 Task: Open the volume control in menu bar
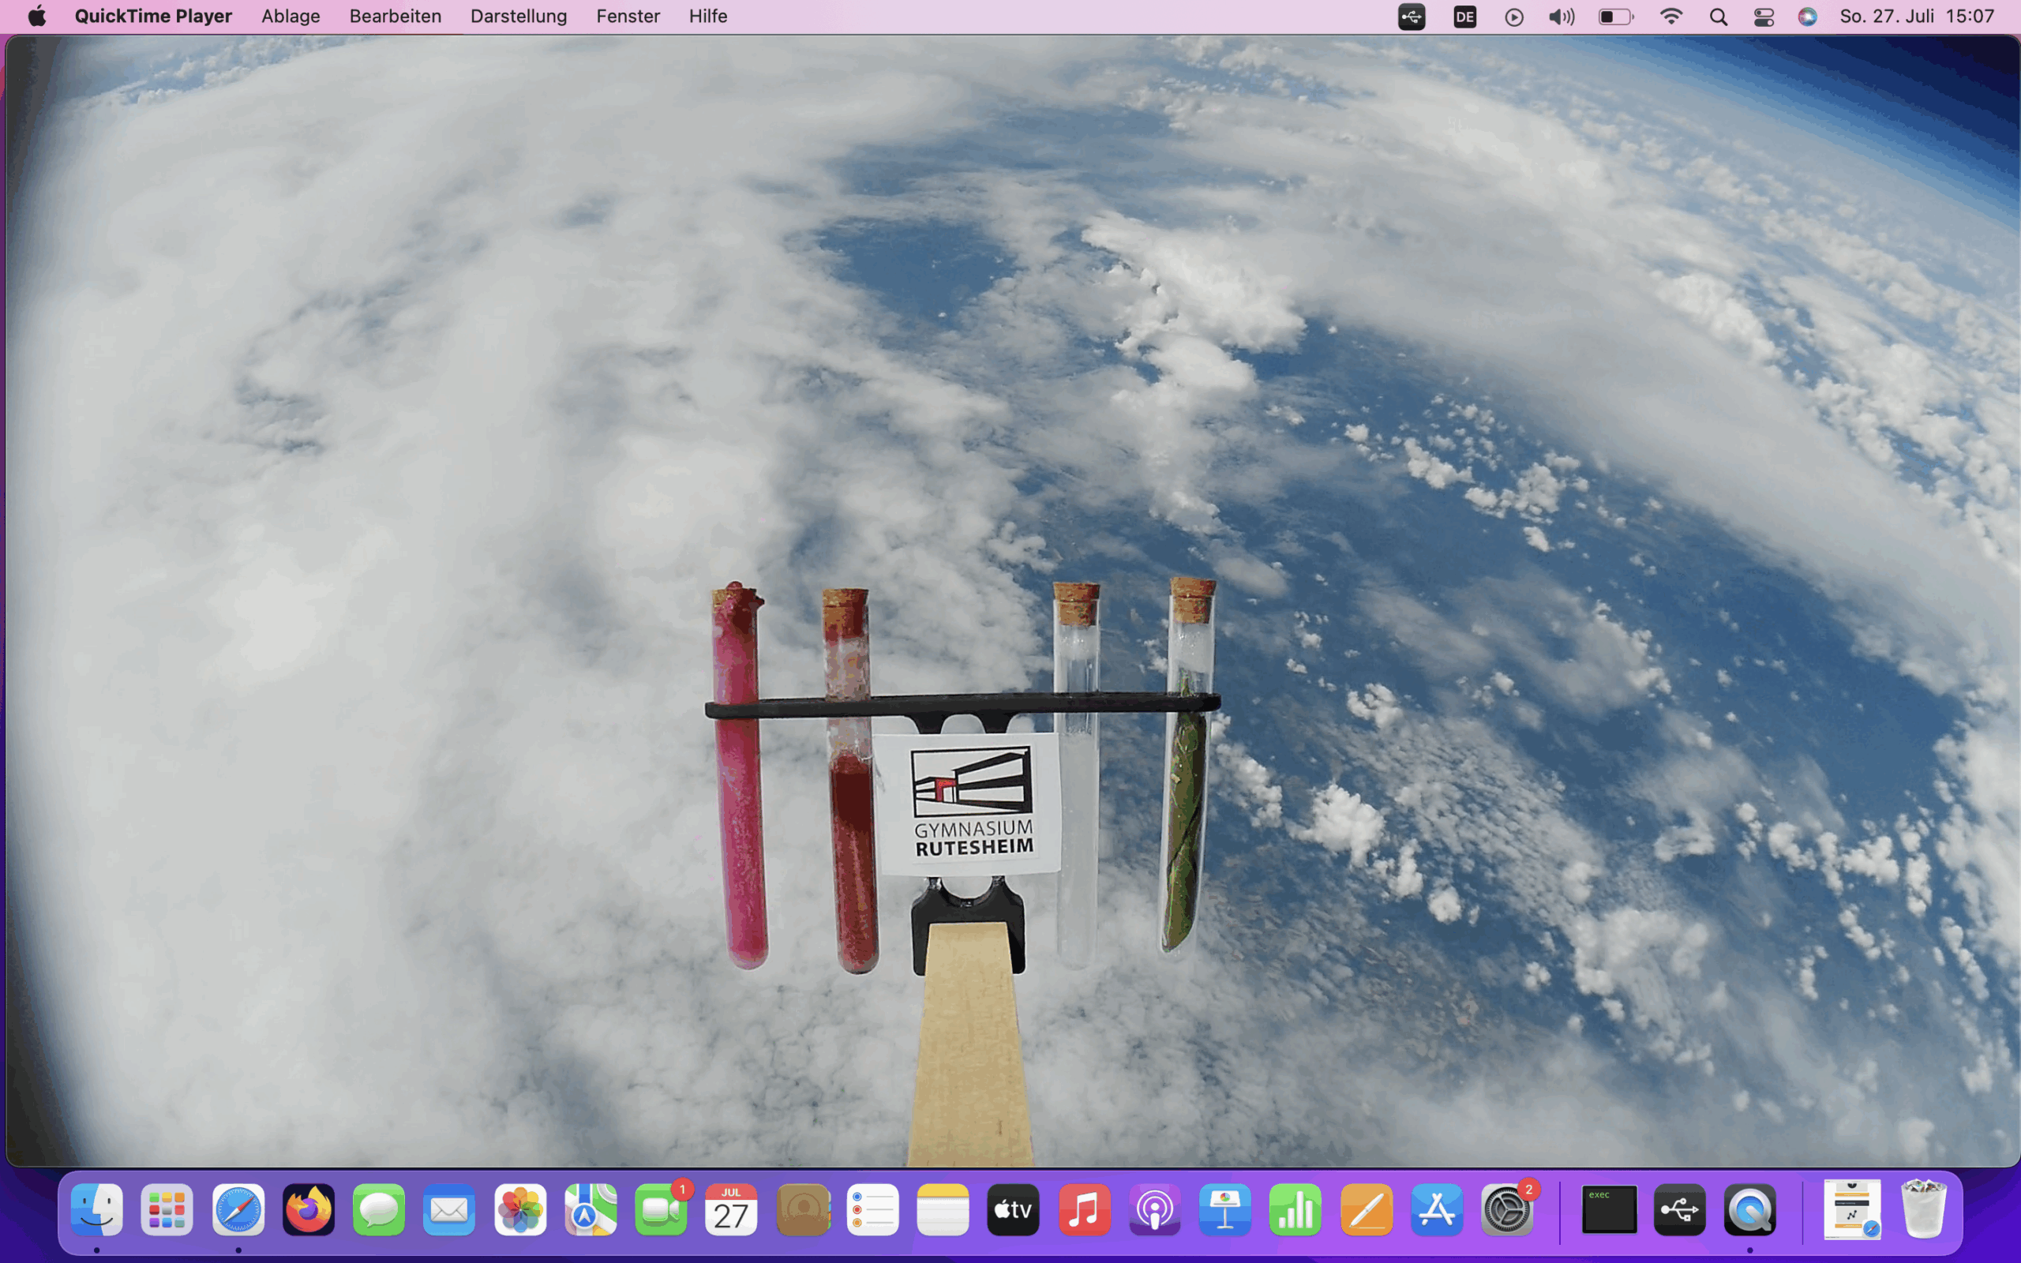1561,17
